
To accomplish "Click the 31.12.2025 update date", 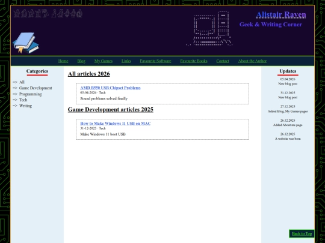I will pyautogui.click(x=288, y=93).
